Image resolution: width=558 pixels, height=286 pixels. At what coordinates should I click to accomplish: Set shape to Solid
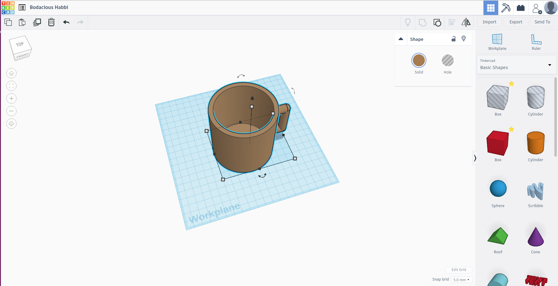pos(419,61)
